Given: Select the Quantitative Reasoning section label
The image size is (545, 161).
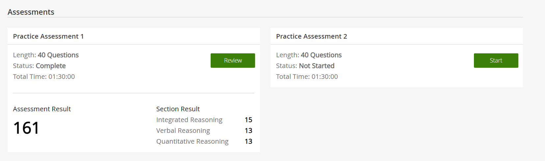Looking at the screenshot, I should coord(192,141).
